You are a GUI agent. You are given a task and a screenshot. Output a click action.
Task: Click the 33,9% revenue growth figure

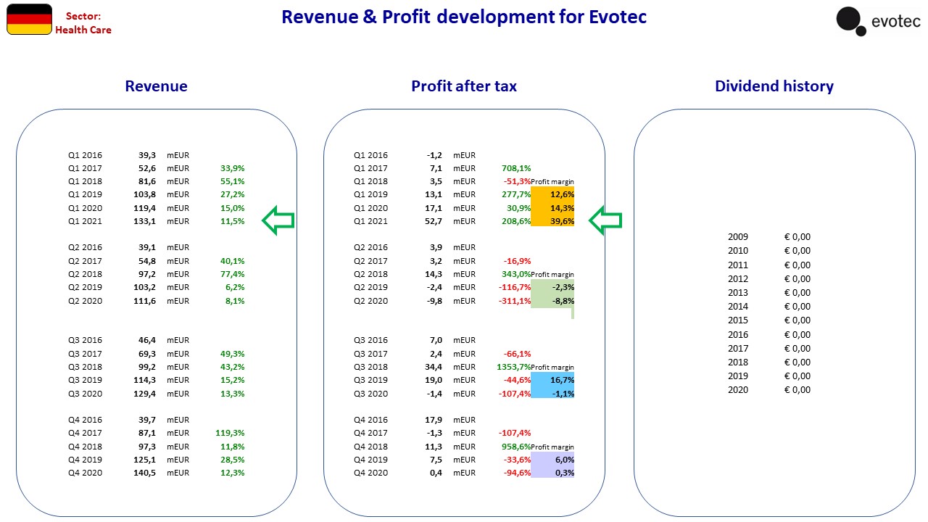(232, 168)
